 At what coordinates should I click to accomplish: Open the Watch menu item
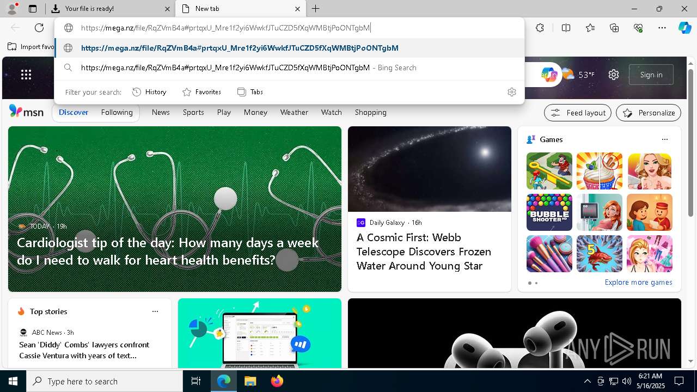[x=331, y=112]
